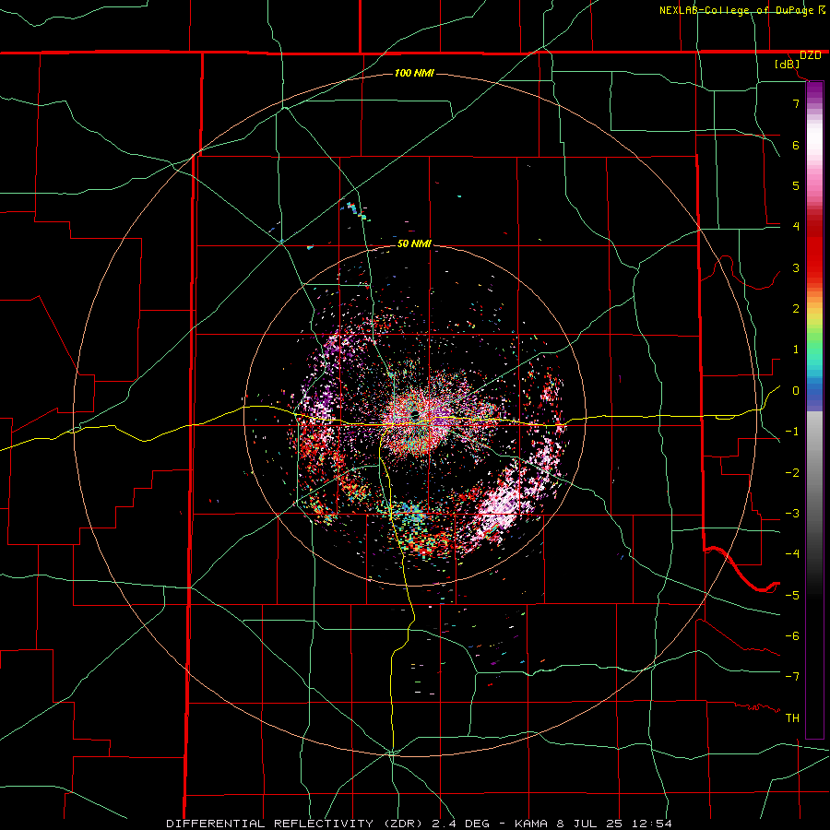Click the 1 dB value on color scale
The image size is (830, 830).
[x=796, y=350]
